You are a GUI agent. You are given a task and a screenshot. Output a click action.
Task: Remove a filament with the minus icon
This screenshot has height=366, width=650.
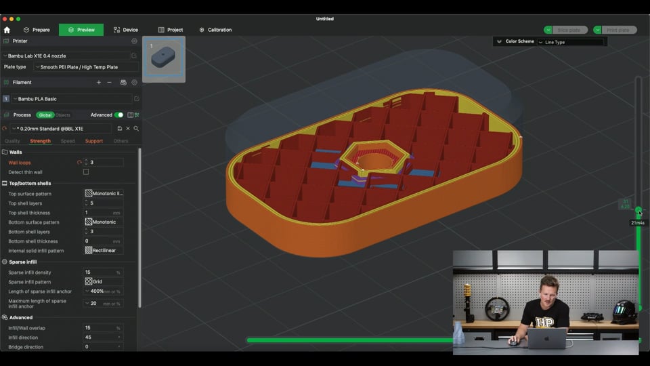point(110,83)
